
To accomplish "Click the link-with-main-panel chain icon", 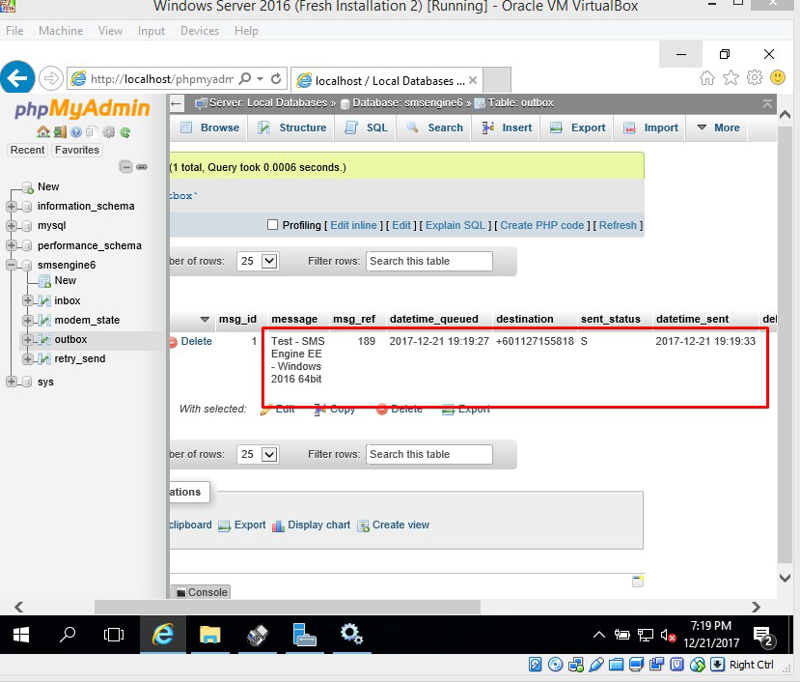I will coord(142,167).
